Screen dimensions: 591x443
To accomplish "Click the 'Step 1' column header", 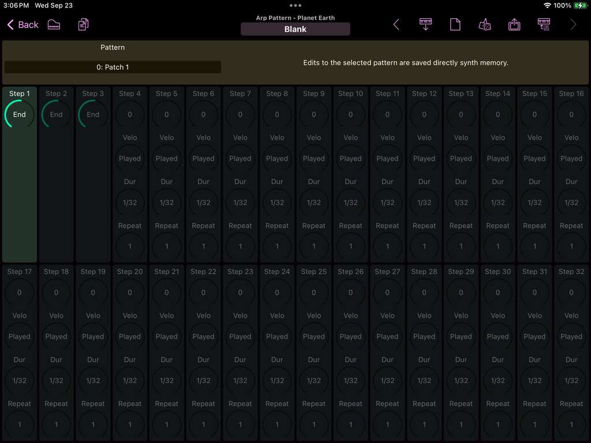I will 19,93.
